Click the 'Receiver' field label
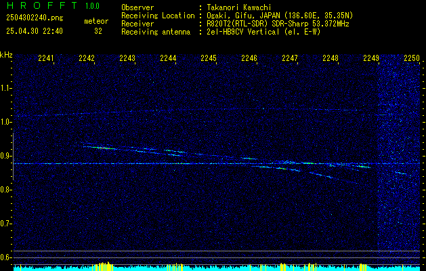 point(137,24)
